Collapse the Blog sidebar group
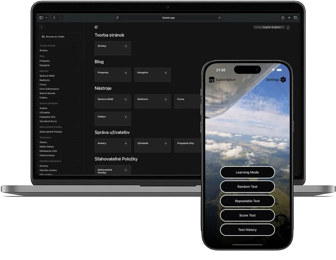 point(78,56)
